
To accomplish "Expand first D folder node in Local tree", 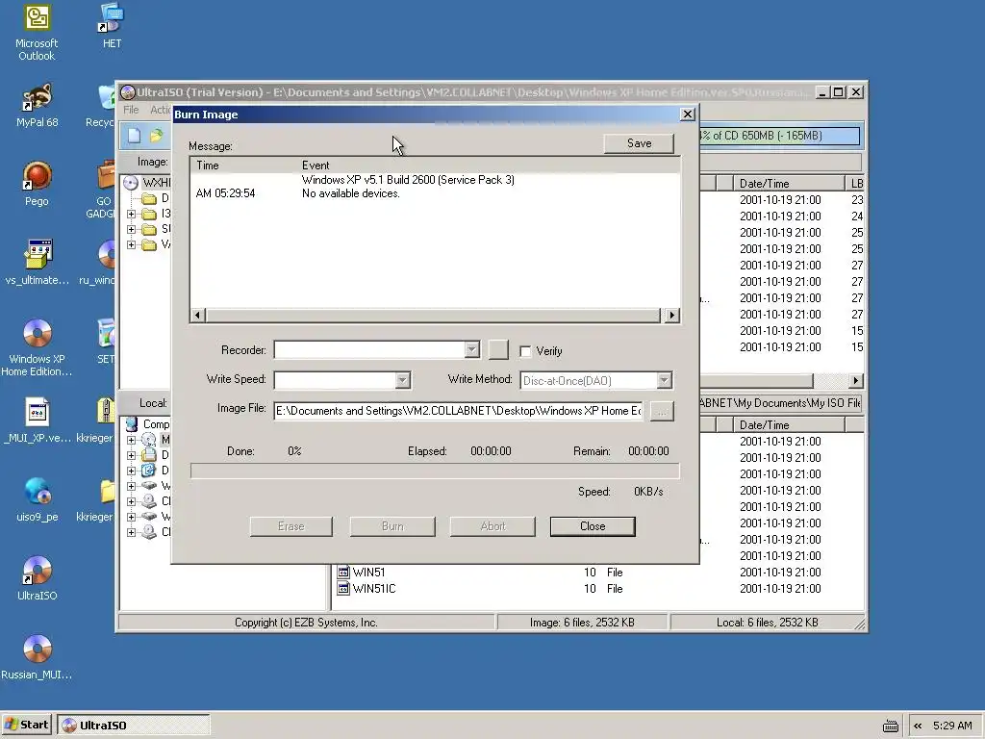I will point(131,455).
